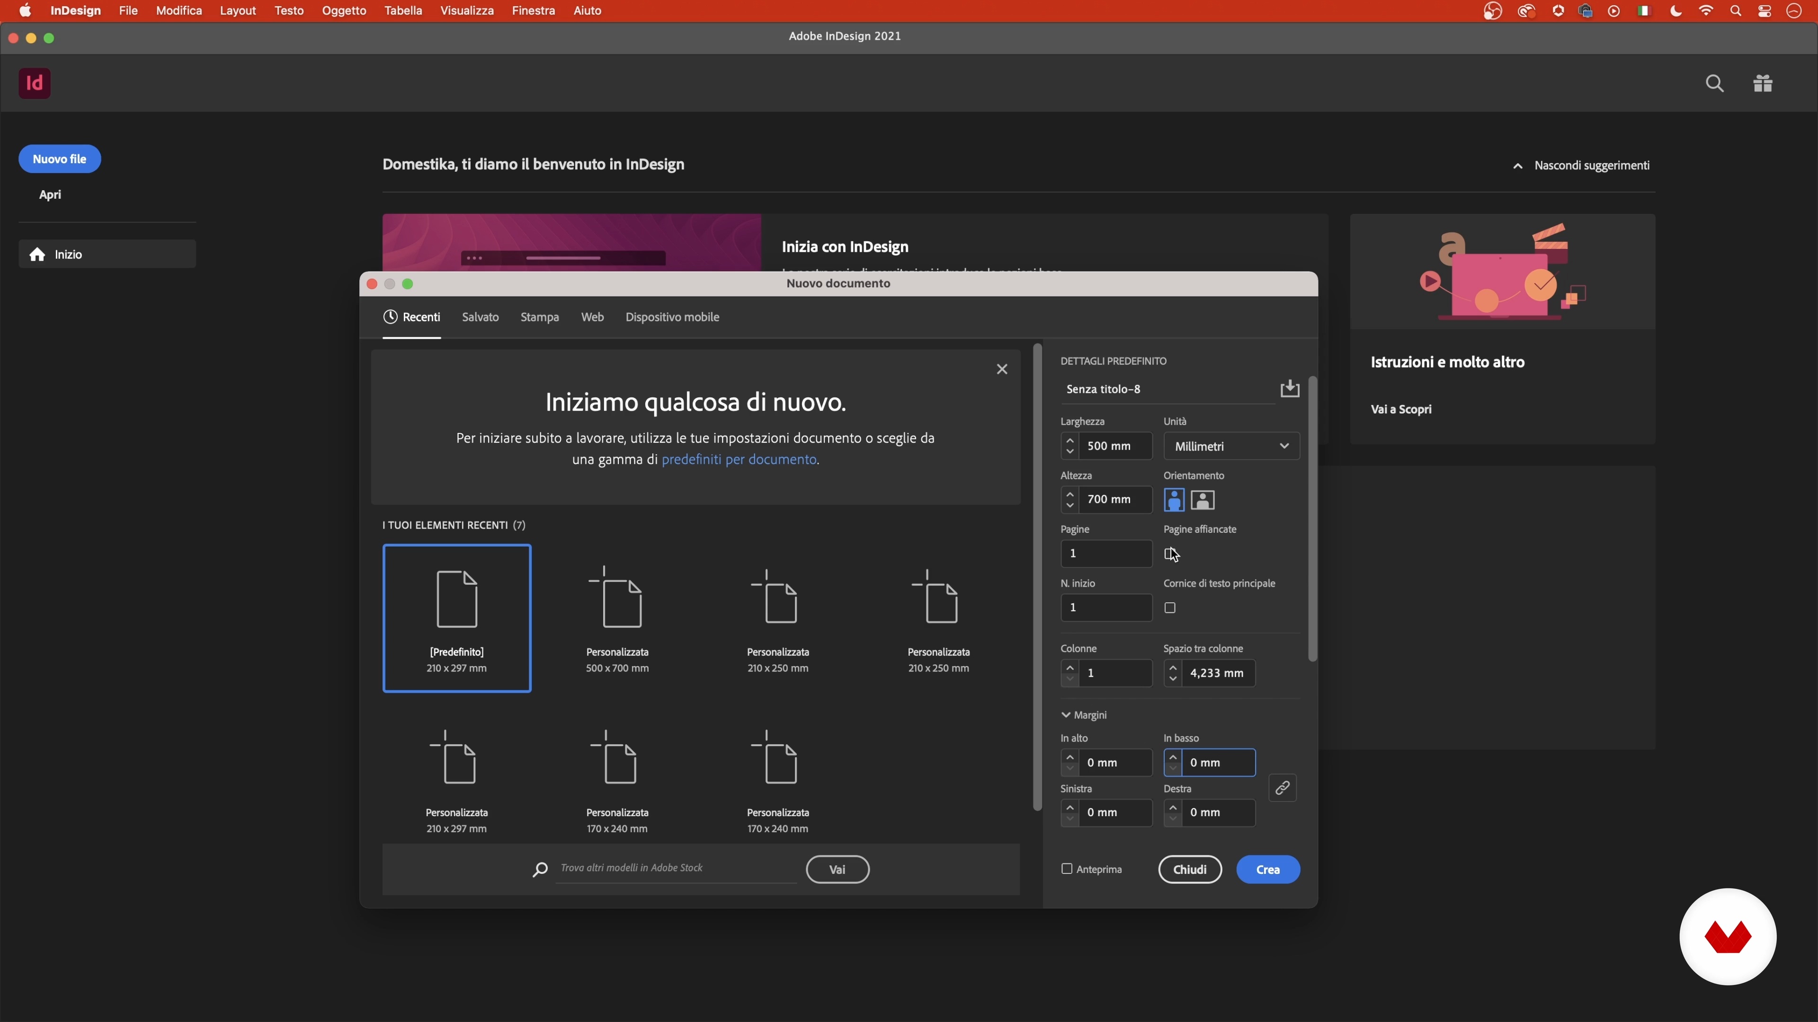The height and width of the screenshot is (1022, 1818).
Task: Switch to the Stampa tab
Action: [x=539, y=317]
